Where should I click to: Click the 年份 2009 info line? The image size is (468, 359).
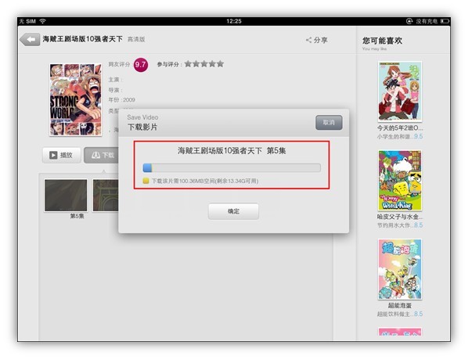(x=122, y=100)
